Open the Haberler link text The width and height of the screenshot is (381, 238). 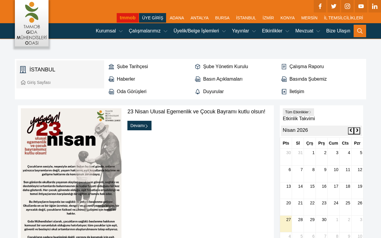(126, 79)
